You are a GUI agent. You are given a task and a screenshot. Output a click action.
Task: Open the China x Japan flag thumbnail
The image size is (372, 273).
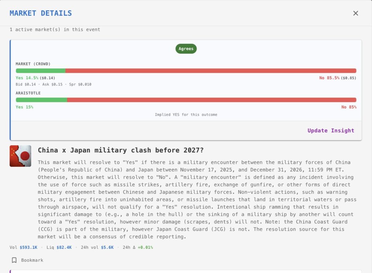pyautogui.click(x=20, y=156)
